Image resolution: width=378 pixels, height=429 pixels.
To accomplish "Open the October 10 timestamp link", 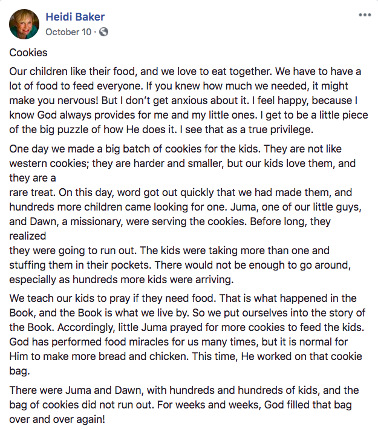I will [67, 31].
